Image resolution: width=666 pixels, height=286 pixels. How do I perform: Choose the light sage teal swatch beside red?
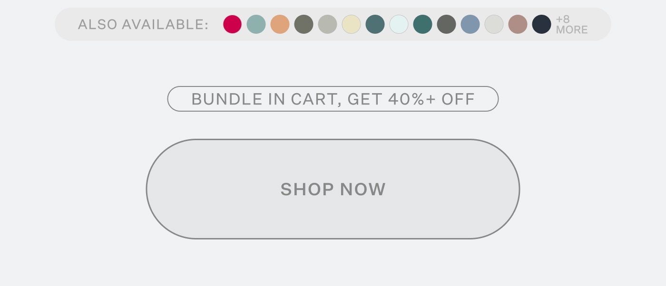[256, 24]
